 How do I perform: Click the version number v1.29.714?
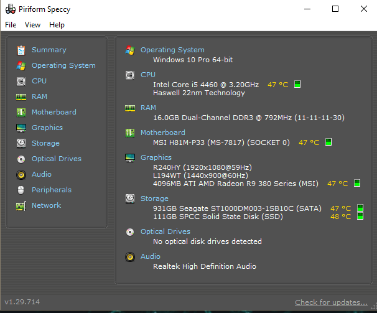tap(22, 302)
